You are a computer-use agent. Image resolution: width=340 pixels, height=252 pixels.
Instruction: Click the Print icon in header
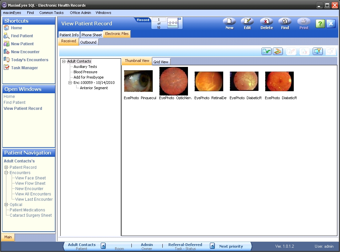tap(304, 22)
